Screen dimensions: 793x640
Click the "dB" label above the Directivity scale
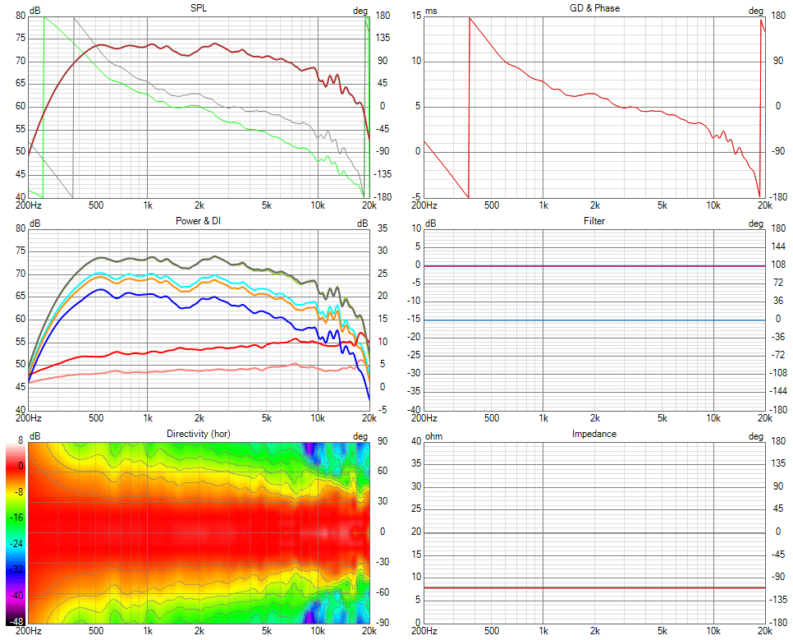tap(35, 436)
